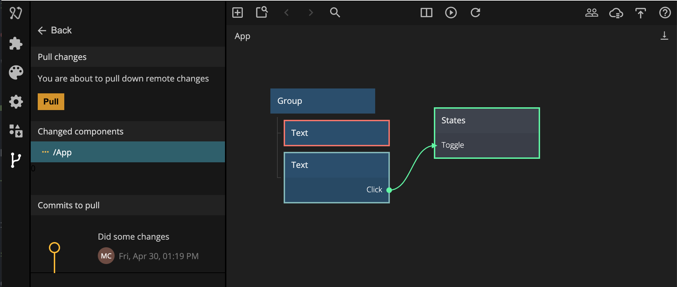Open the help question mark icon
The width and height of the screenshot is (677, 287).
(664, 13)
